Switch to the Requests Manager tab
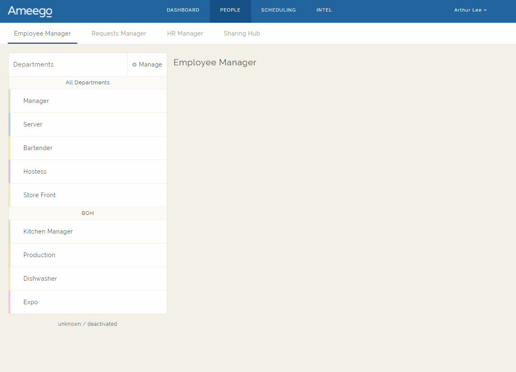The width and height of the screenshot is (516, 372). click(x=119, y=33)
